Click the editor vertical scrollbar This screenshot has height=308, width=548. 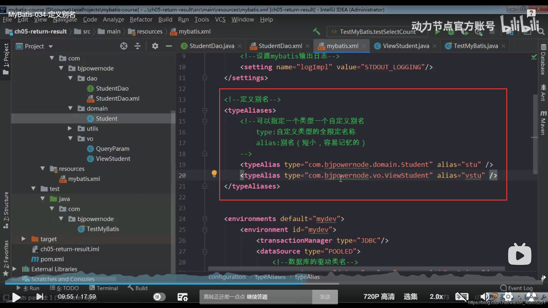(x=535, y=134)
